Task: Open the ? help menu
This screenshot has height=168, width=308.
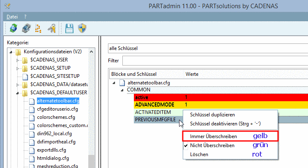Action: click(25, 17)
